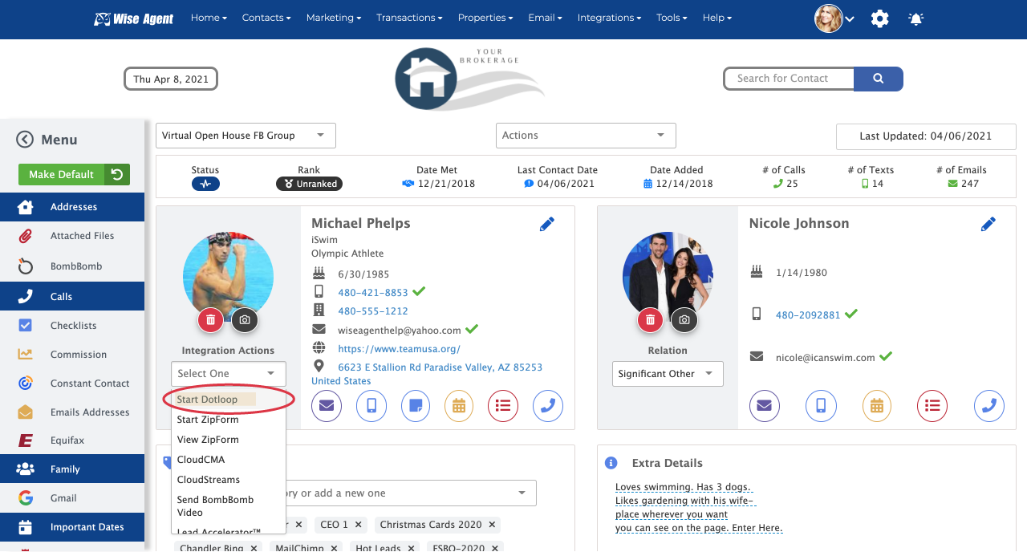The image size is (1027, 552).
Task: Open the camera icon on Nicole's photo
Action: coord(684,319)
